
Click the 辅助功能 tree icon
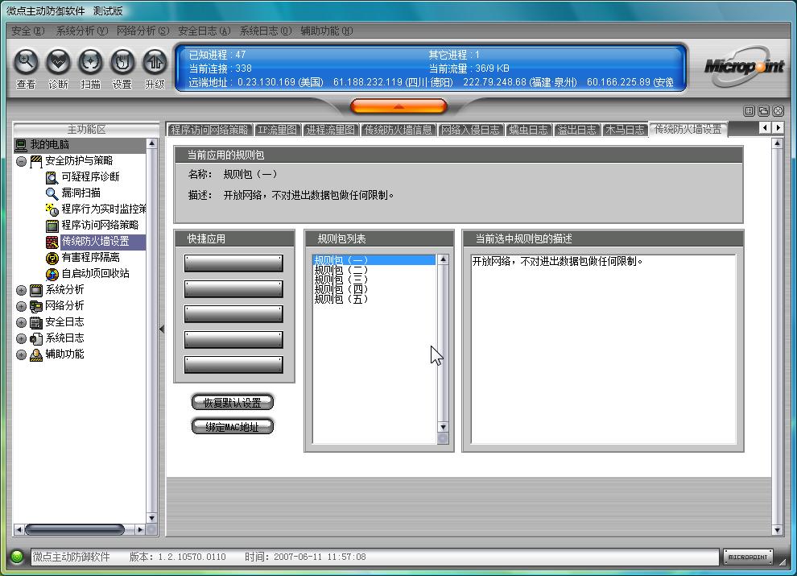click(x=36, y=354)
